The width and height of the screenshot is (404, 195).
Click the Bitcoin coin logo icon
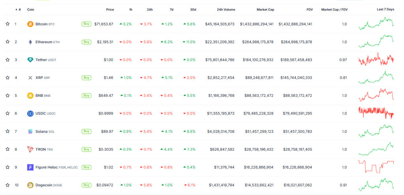coord(30,24)
